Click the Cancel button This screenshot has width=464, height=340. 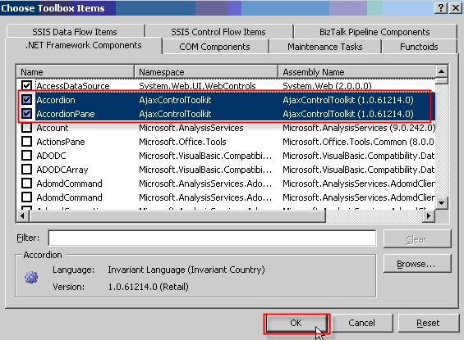(361, 323)
